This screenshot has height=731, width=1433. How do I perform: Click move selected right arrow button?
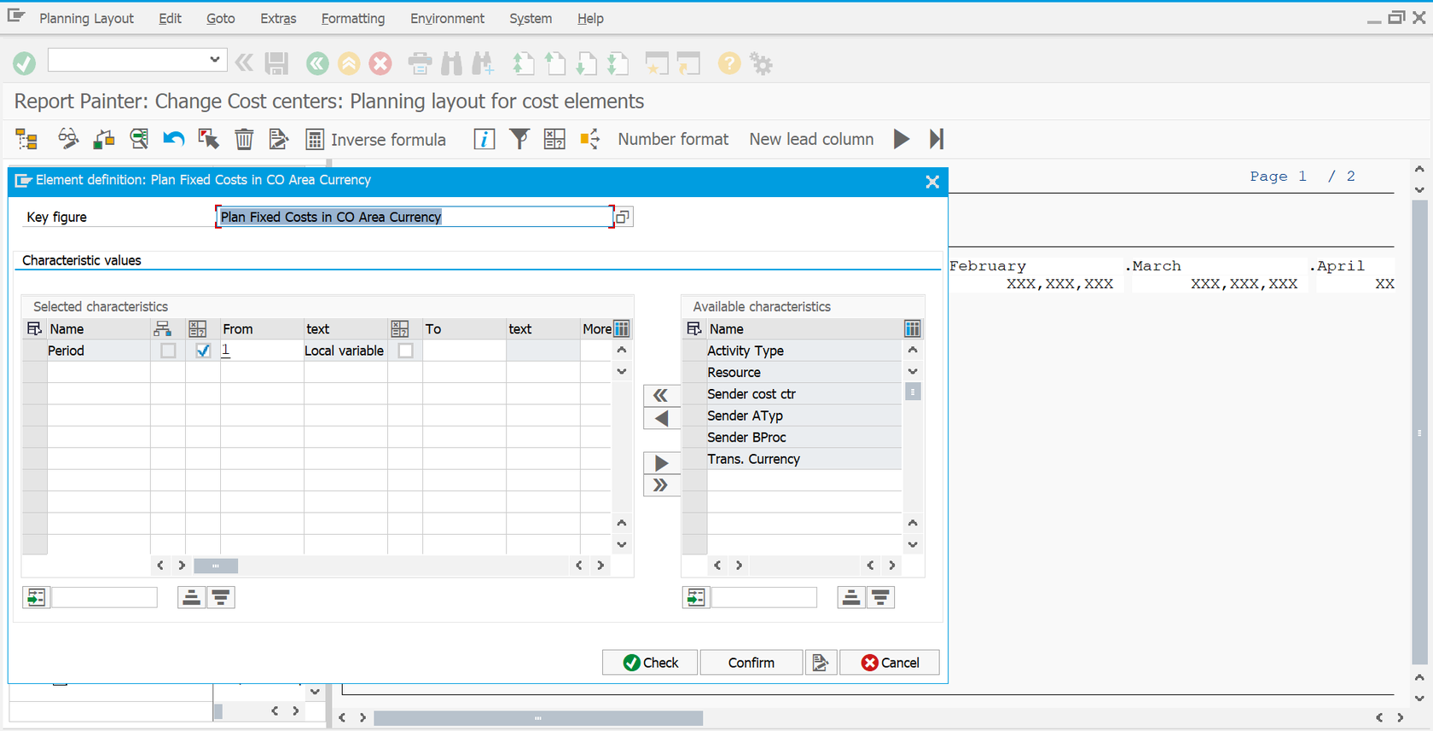point(661,463)
